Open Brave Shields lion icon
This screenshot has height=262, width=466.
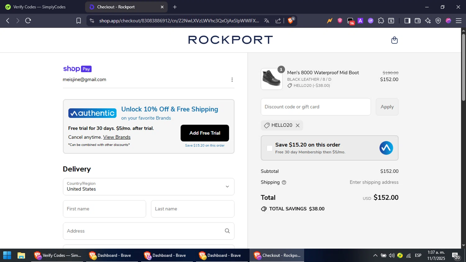tap(291, 21)
